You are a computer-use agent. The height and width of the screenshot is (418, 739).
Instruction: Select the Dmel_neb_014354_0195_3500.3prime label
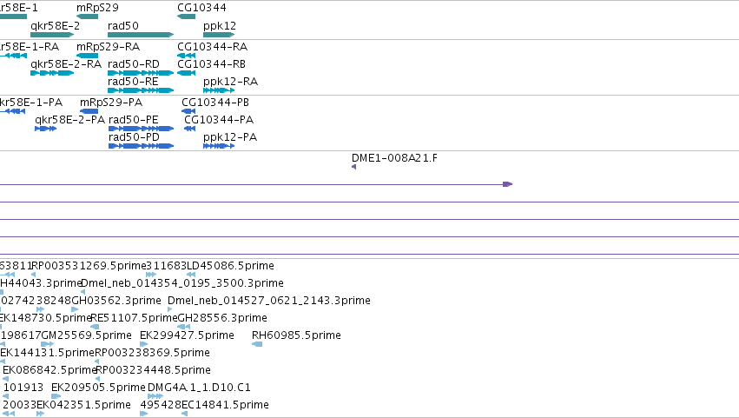coord(182,283)
